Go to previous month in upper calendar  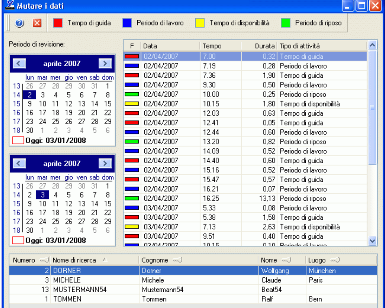click(x=20, y=63)
